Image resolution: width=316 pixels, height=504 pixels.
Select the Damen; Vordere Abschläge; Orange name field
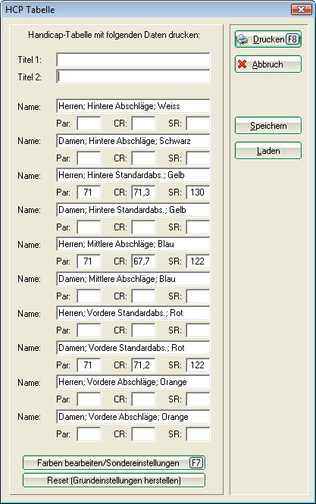133,417
